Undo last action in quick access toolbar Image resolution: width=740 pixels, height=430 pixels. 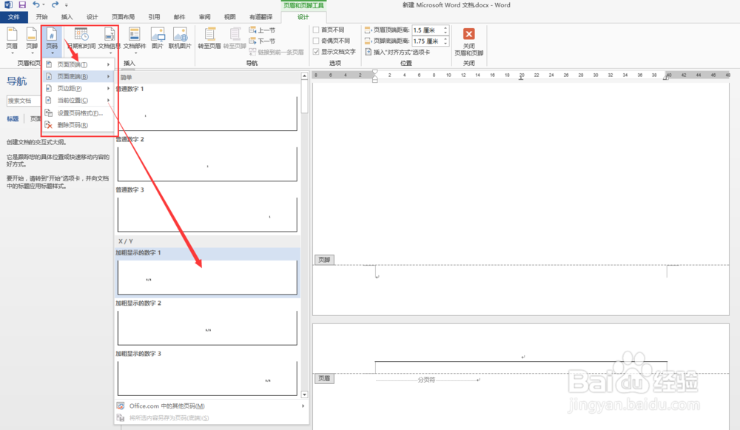(x=36, y=4)
